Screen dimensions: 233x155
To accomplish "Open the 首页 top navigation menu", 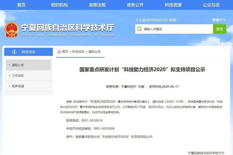I will point(21,5).
